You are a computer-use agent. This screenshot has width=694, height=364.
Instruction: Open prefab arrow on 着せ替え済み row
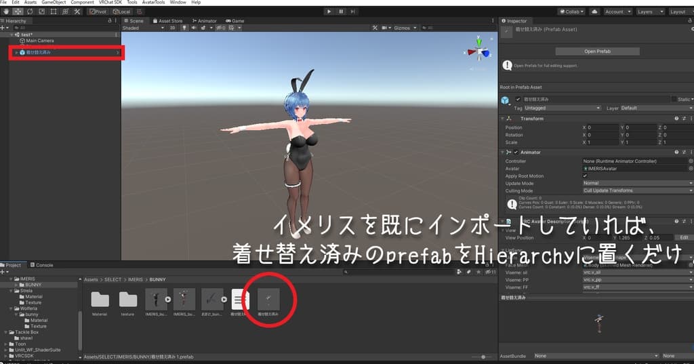point(118,52)
